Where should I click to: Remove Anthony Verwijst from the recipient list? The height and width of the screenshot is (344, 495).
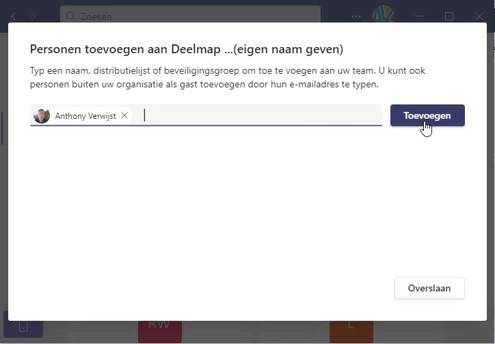(124, 116)
